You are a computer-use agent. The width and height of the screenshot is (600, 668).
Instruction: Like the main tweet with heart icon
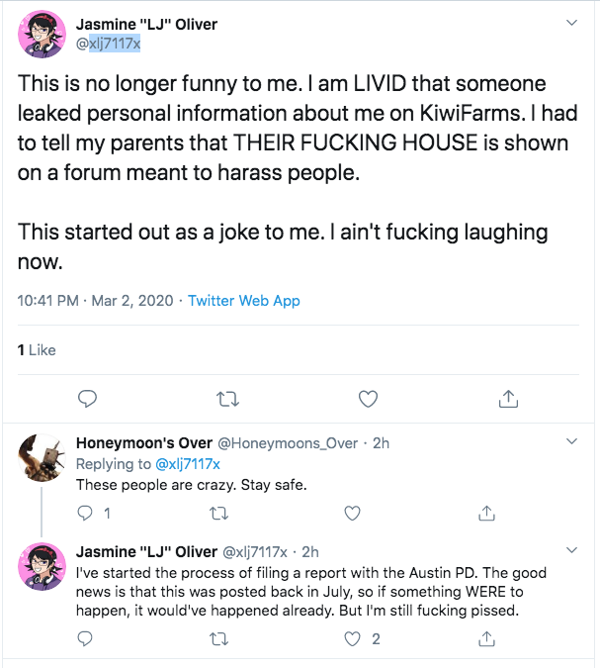[368, 399]
